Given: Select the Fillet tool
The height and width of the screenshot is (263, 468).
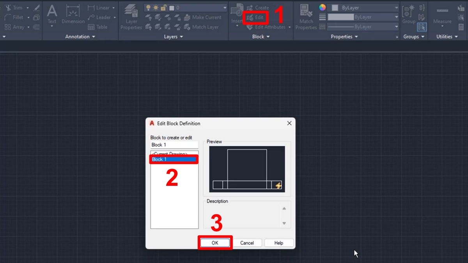Looking at the screenshot, I should (14, 17).
